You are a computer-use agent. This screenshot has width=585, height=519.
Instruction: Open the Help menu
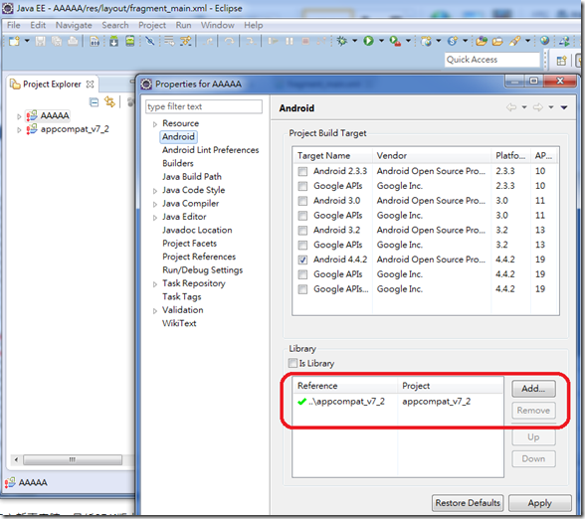coord(254,25)
